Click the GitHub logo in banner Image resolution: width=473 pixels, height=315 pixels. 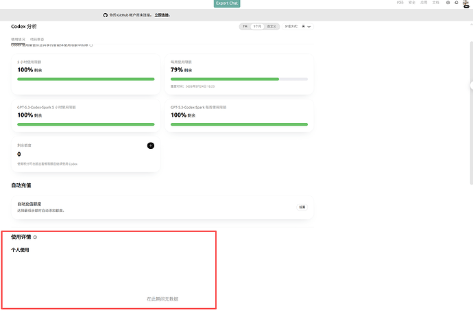tap(106, 15)
